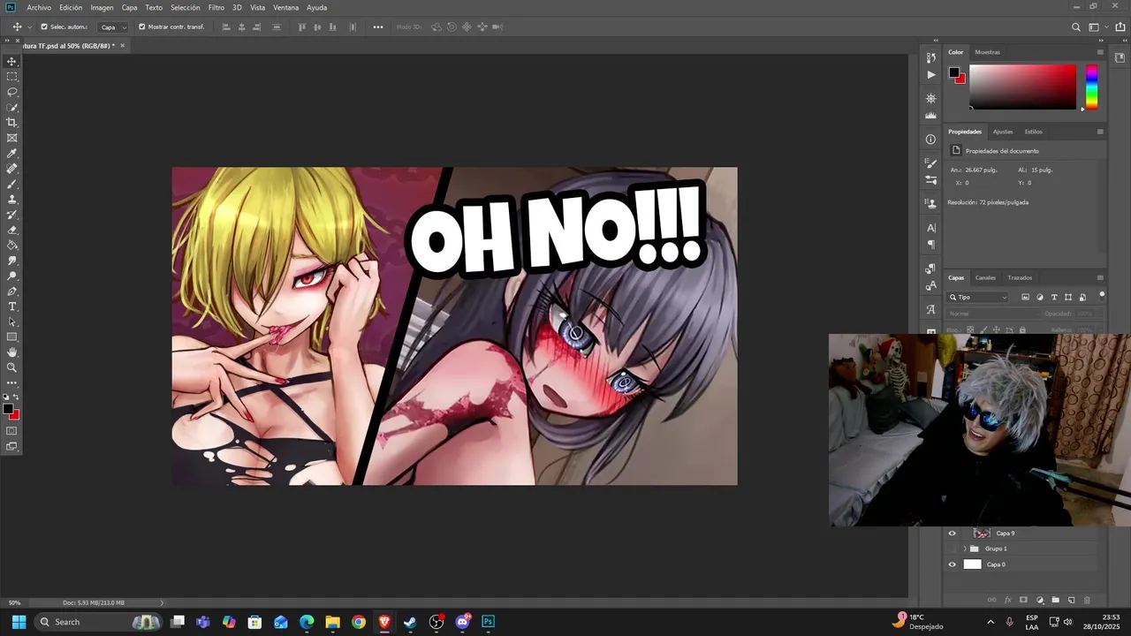
Task: Create a new layer icon
Action: (1071, 600)
